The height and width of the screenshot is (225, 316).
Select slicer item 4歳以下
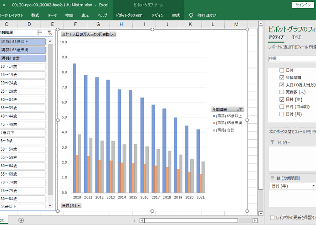pyautogui.click(x=23, y=133)
